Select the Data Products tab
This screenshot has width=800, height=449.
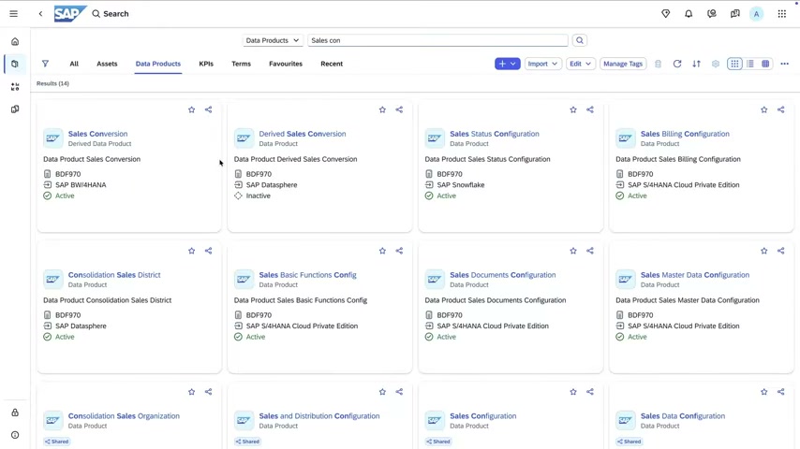[158, 64]
